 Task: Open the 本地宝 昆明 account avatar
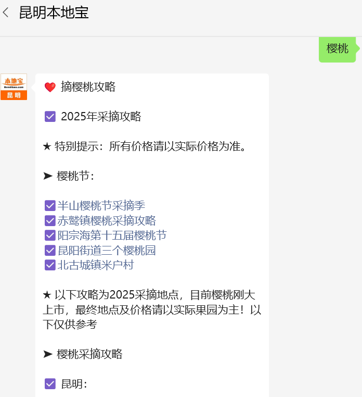14,87
